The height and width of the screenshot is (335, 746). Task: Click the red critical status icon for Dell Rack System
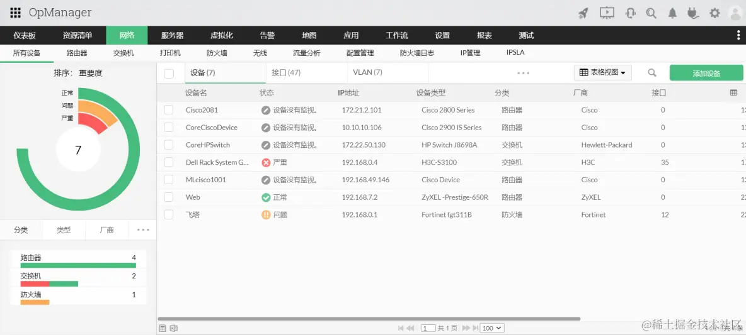(x=266, y=162)
